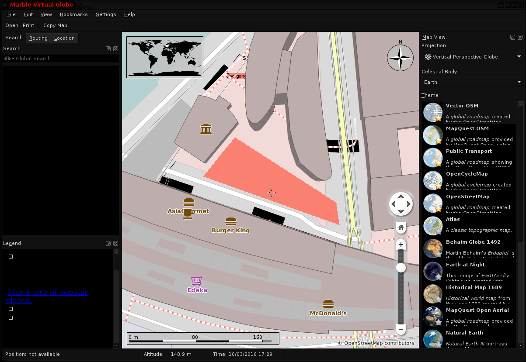Select the Earth at Night theme
This screenshot has height=362, width=526.
[x=469, y=271]
